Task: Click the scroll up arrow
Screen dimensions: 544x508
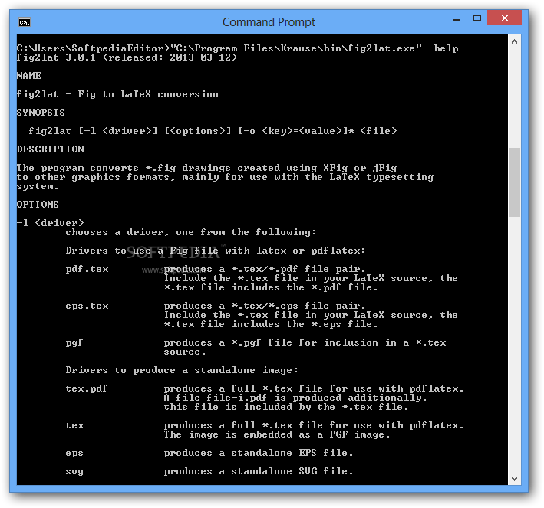Action: (x=515, y=41)
